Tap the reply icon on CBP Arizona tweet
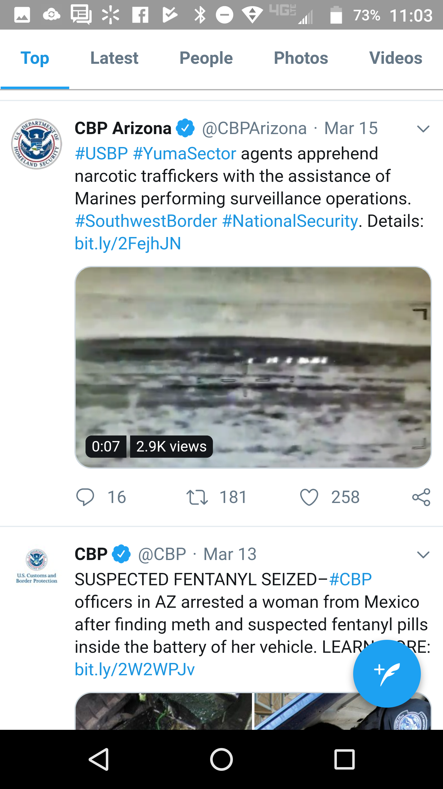443x789 pixels. (x=85, y=497)
